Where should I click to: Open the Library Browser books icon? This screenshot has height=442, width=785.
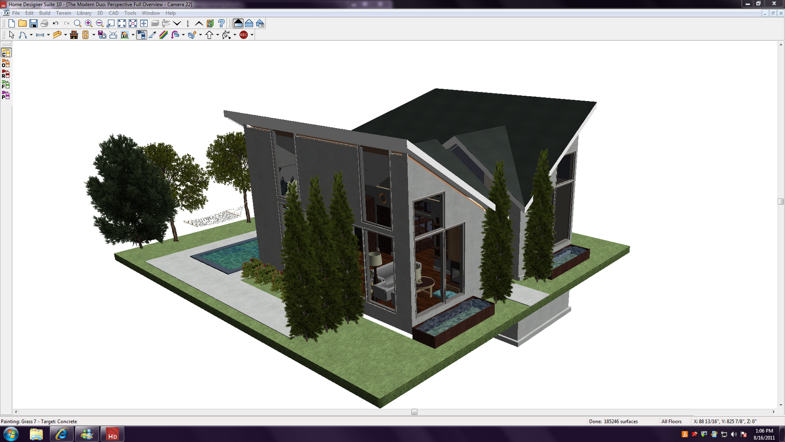click(x=210, y=23)
